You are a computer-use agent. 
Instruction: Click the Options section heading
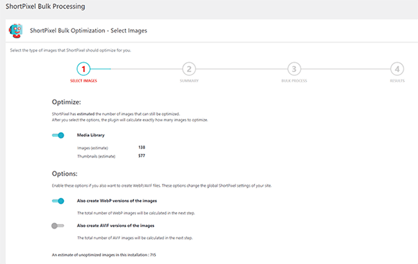tap(65, 174)
